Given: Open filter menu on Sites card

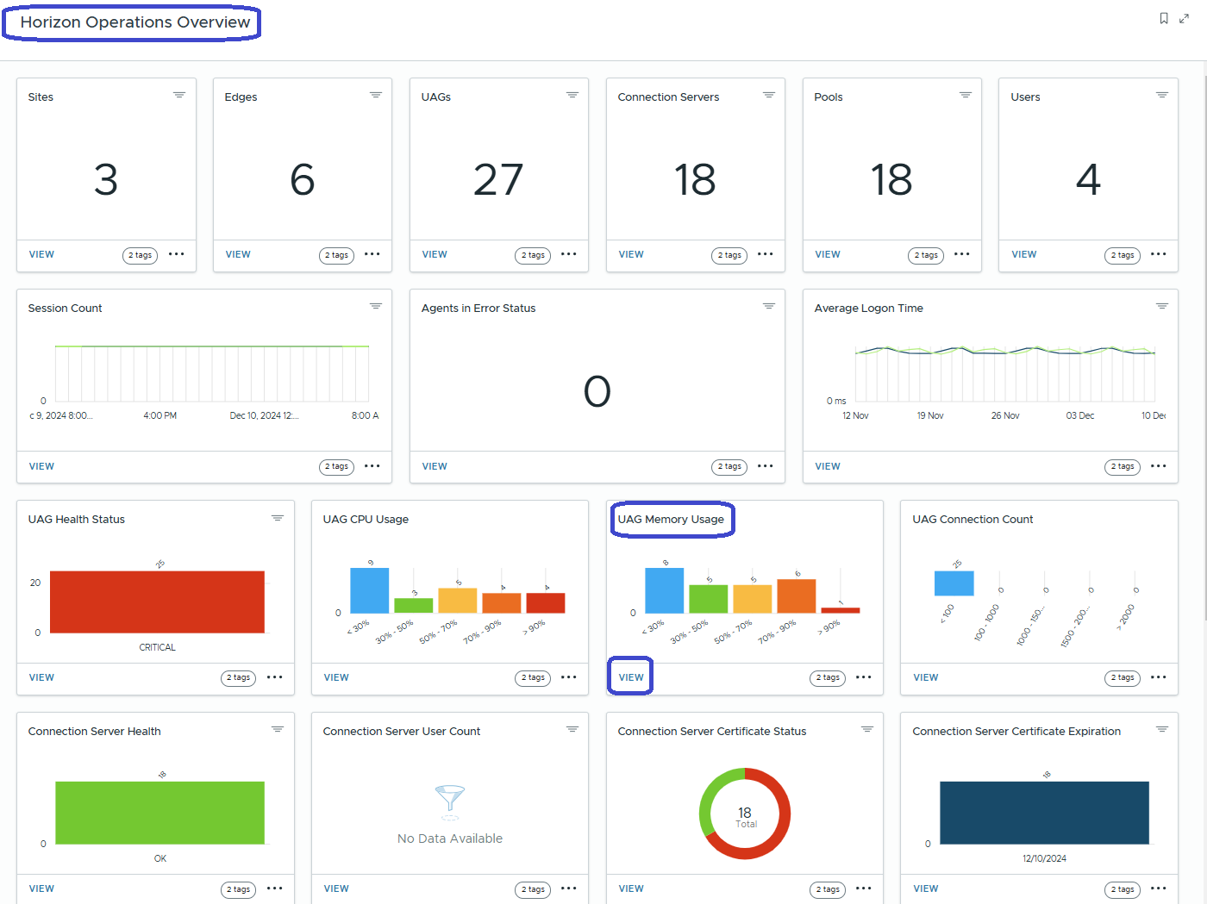Looking at the screenshot, I should tap(179, 95).
